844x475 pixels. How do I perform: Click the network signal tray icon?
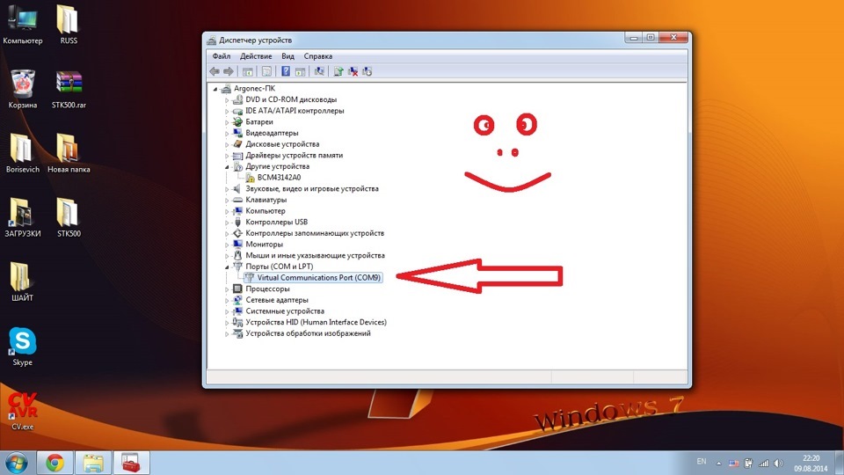[x=763, y=464]
